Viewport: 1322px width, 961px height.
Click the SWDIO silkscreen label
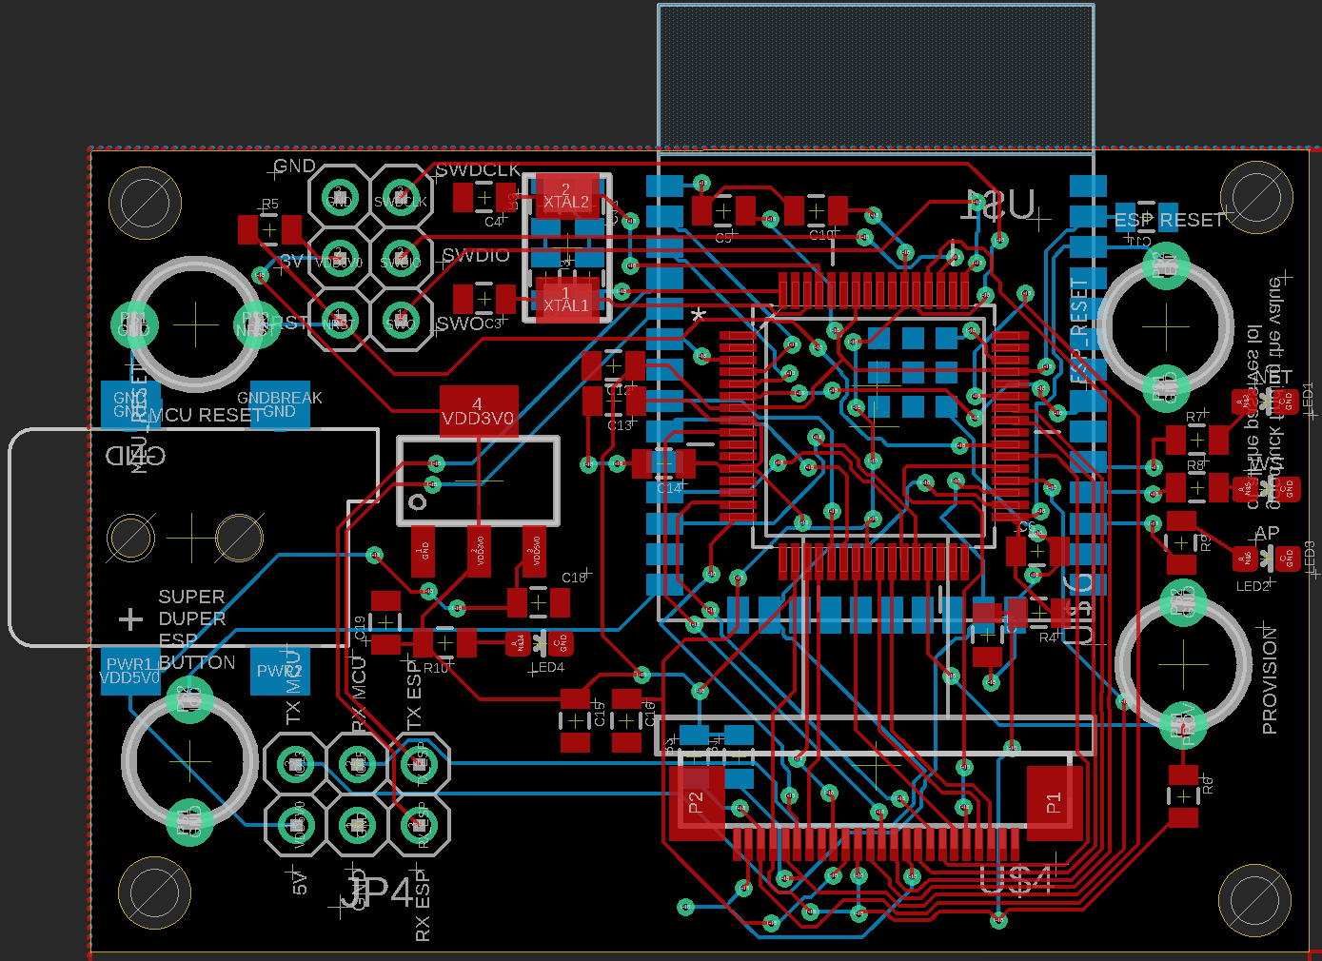pyautogui.click(x=476, y=256)
